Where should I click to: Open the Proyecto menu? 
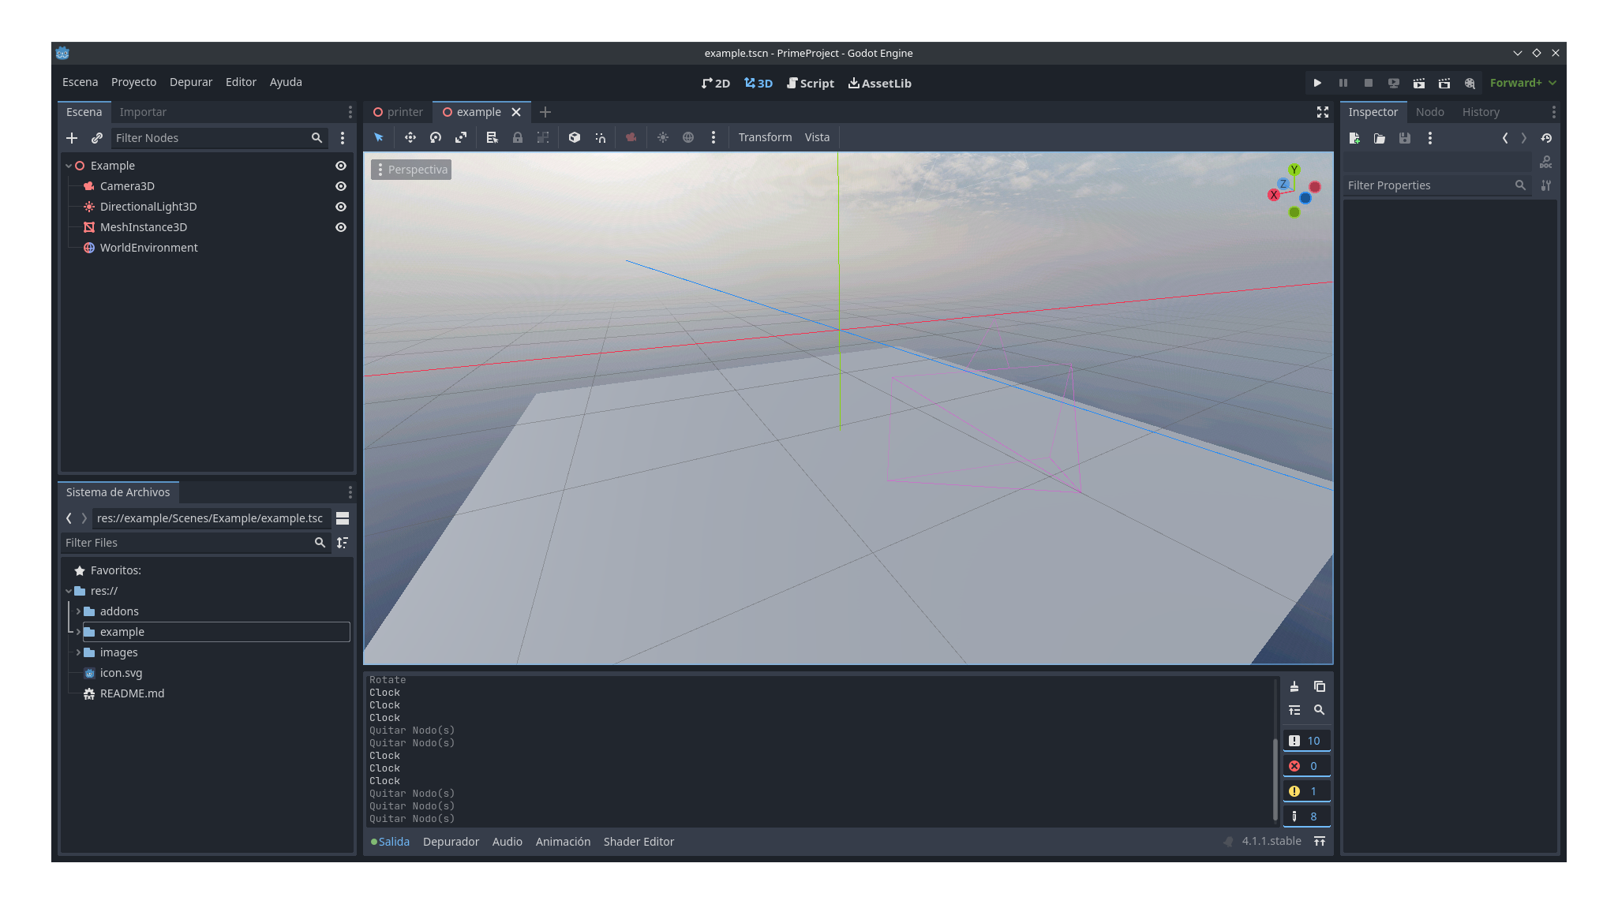click(133, 82)
